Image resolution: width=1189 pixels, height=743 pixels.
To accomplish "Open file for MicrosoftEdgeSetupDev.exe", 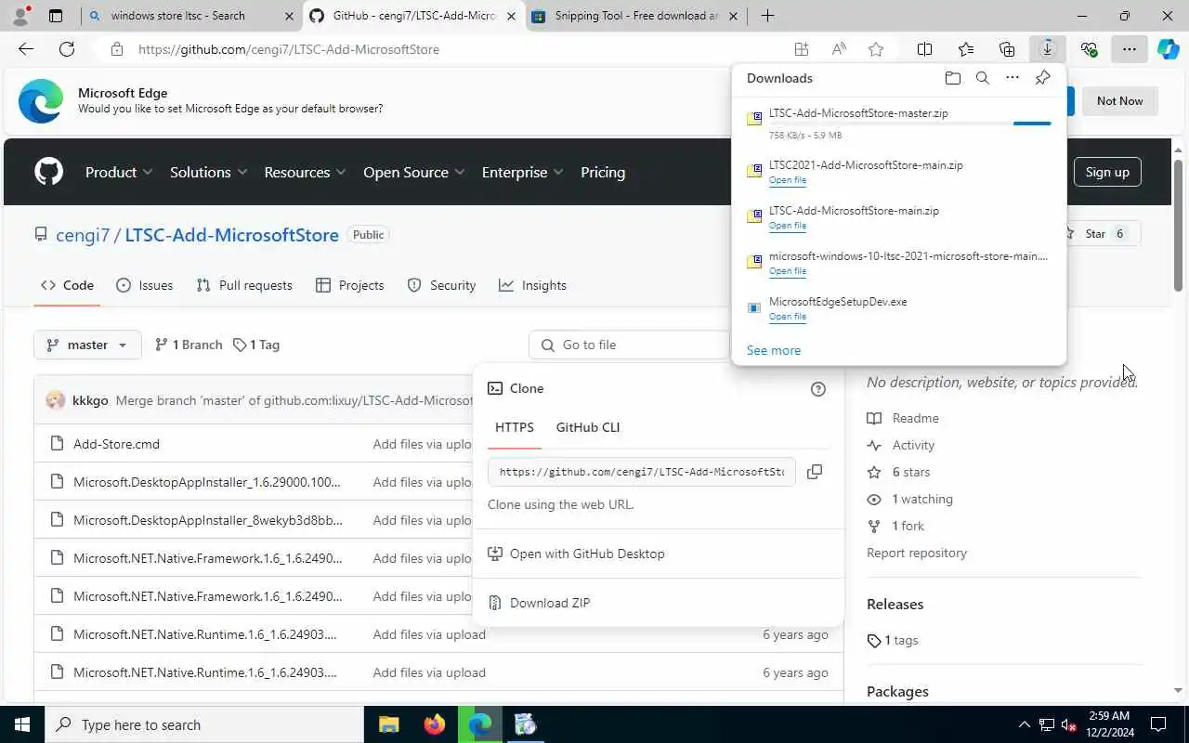I will [788, 317].
